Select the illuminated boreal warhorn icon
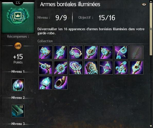Viewport: 153px width, 128px height. tap(61, 83)
